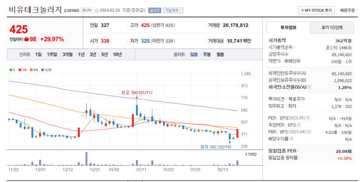
Task: Click the 거래량 legend in volume chart
Action: click(251, 154)
